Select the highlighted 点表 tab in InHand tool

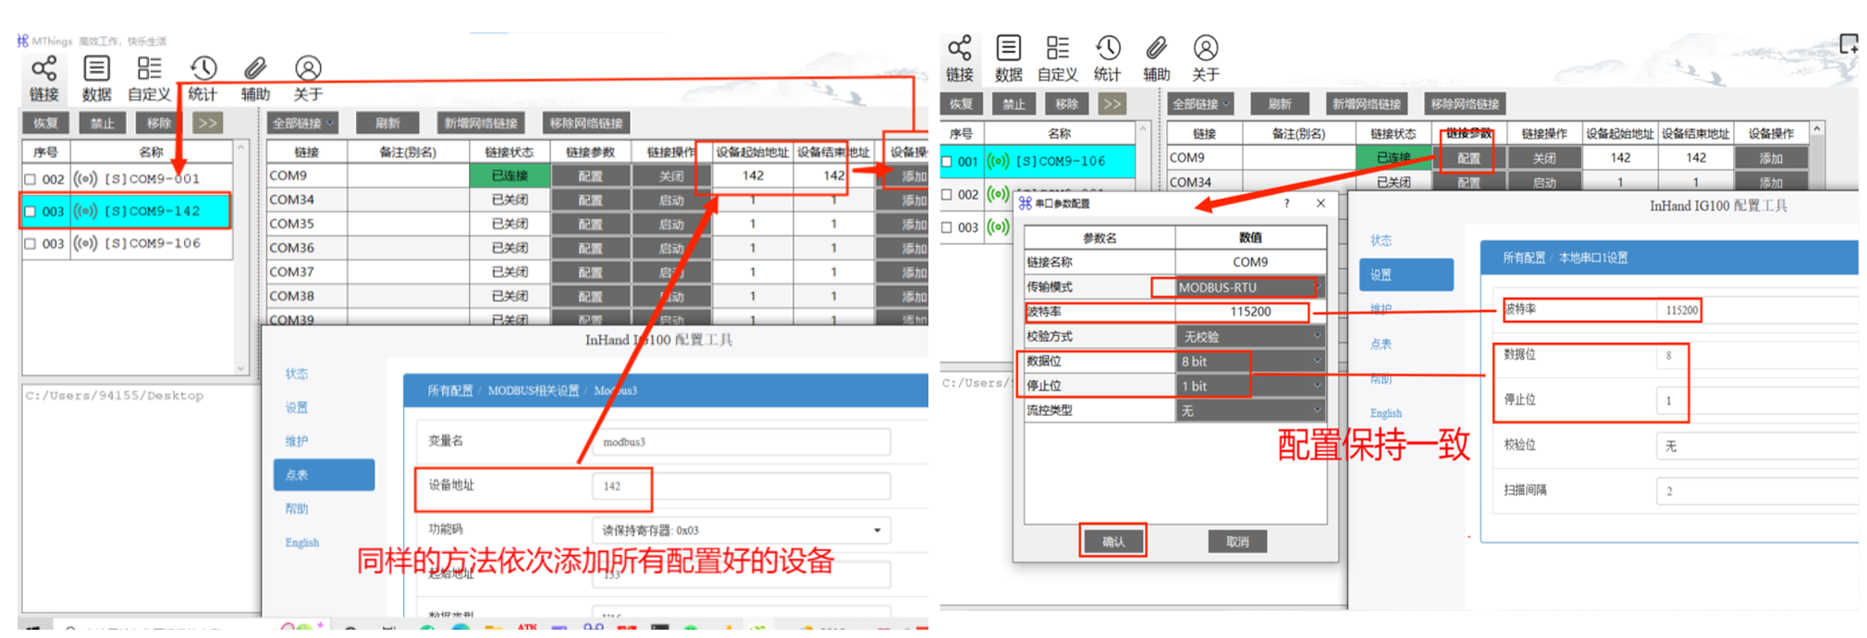point(324,474)
